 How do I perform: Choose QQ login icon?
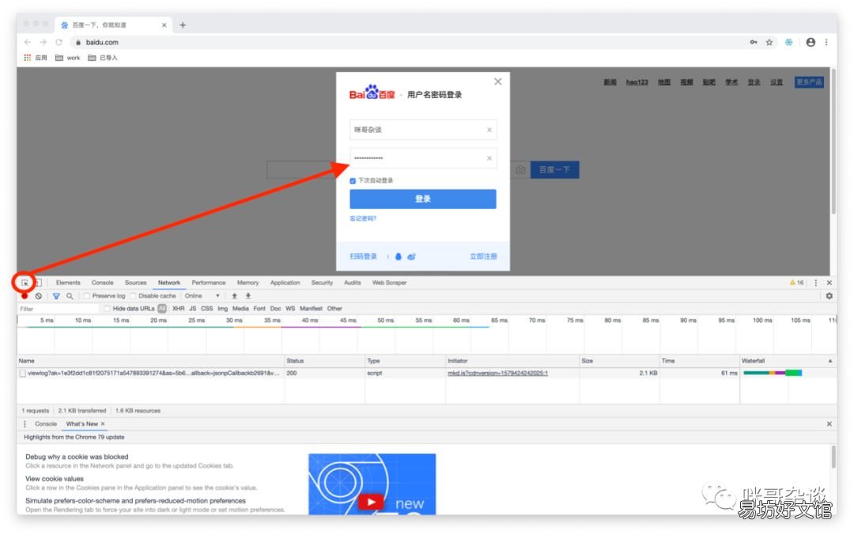398,256
